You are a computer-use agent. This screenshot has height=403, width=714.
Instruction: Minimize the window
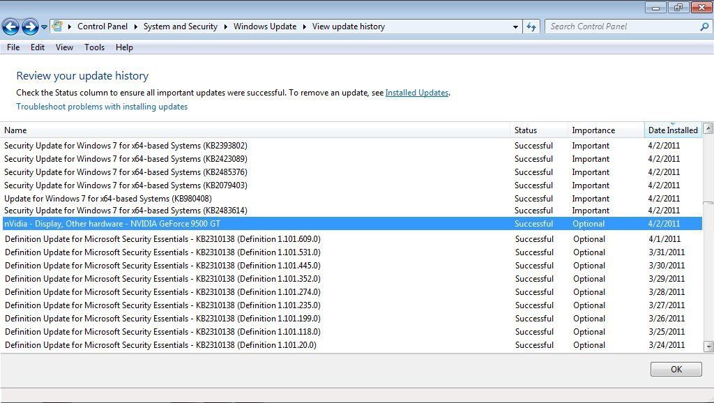655,7
